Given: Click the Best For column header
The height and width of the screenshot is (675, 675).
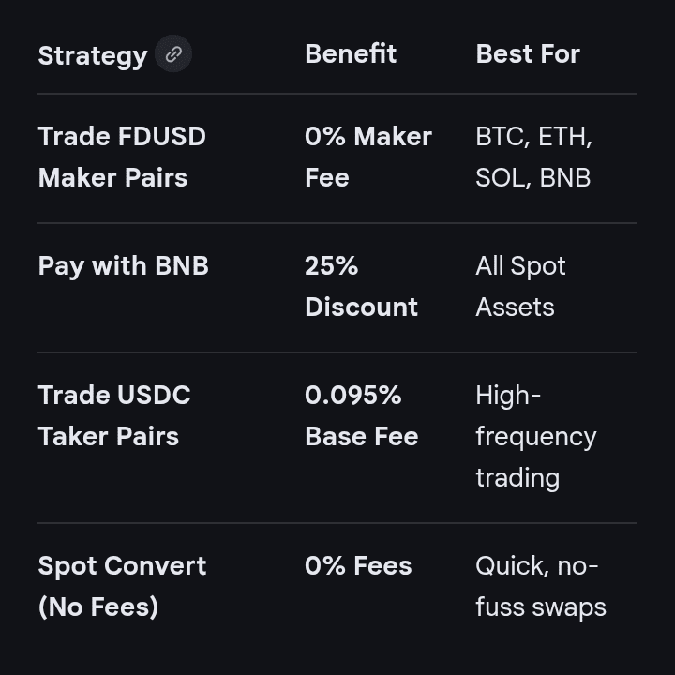Looking at the screenshot, I should [528, 54].
